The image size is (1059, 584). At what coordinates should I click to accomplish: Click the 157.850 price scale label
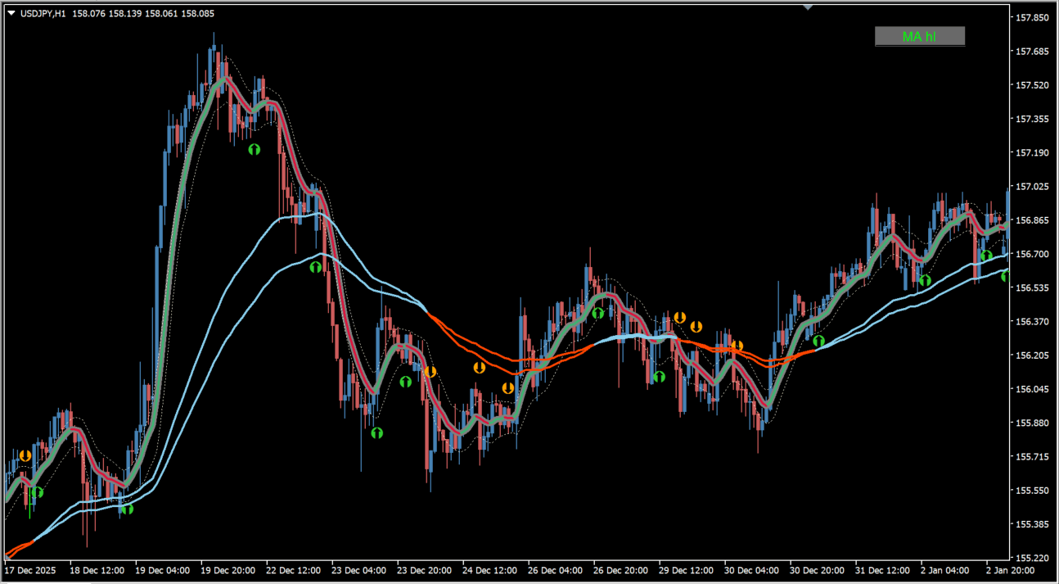(1031, 17)
